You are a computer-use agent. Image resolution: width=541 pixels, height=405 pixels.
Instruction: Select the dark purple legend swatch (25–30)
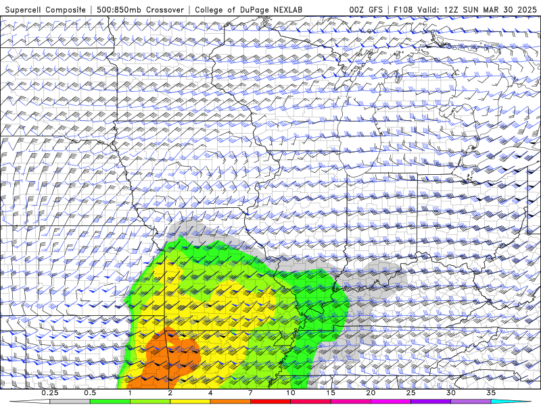(431, 402)
